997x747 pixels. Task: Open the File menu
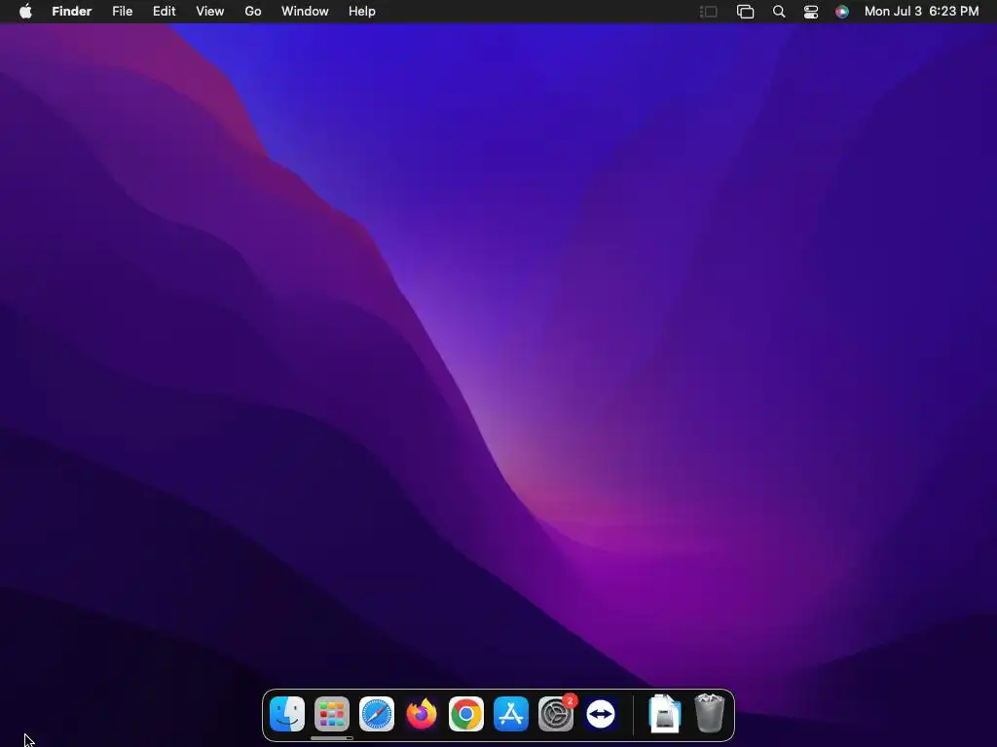(x=122, y=12)
